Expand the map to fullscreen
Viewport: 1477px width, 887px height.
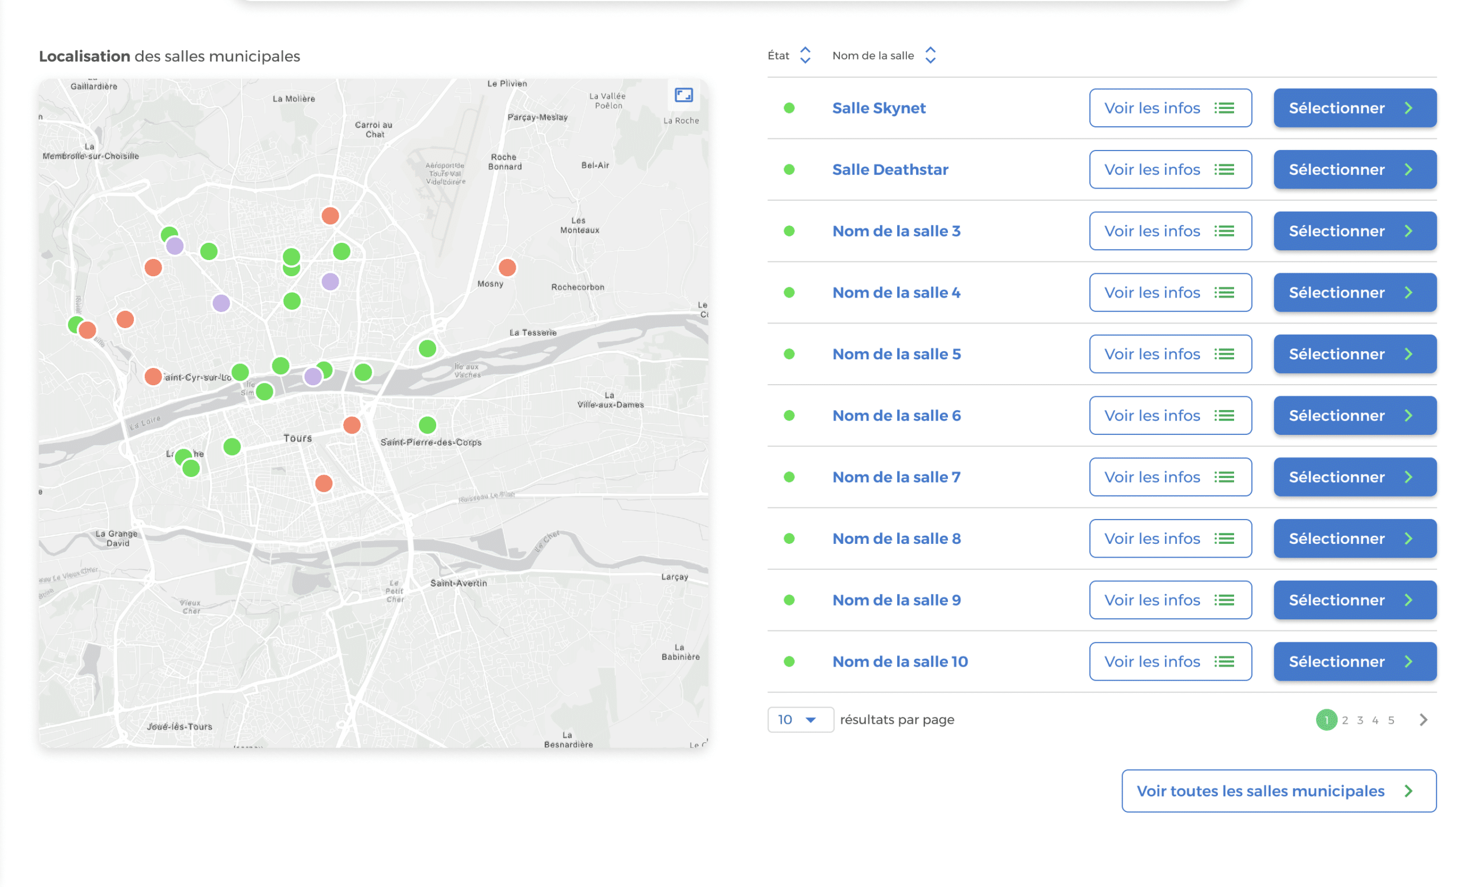(x=684, y=95)
